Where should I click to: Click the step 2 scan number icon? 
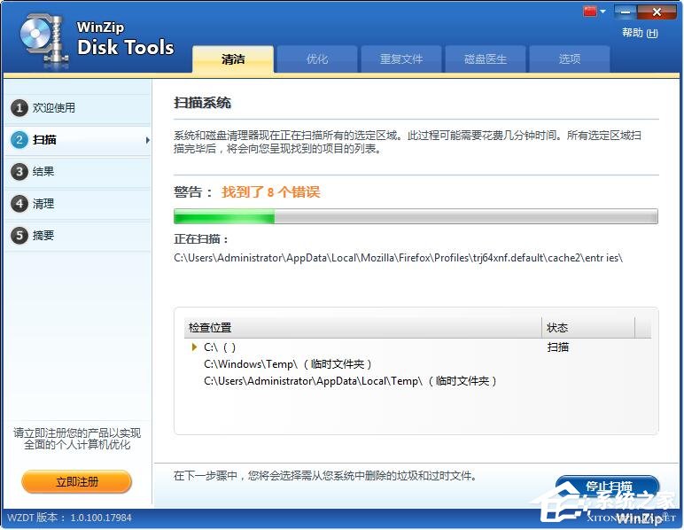[x=19, y=140]
